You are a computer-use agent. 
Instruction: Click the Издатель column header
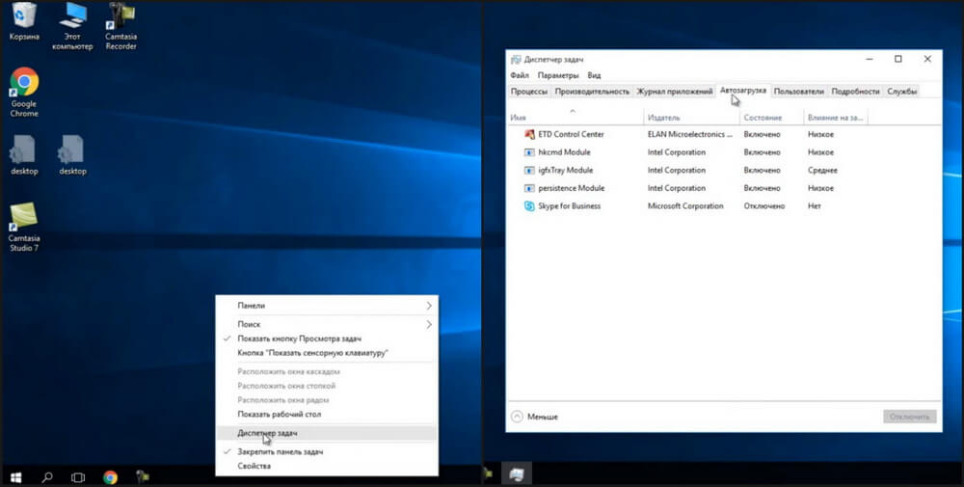(x=691, y=117)
